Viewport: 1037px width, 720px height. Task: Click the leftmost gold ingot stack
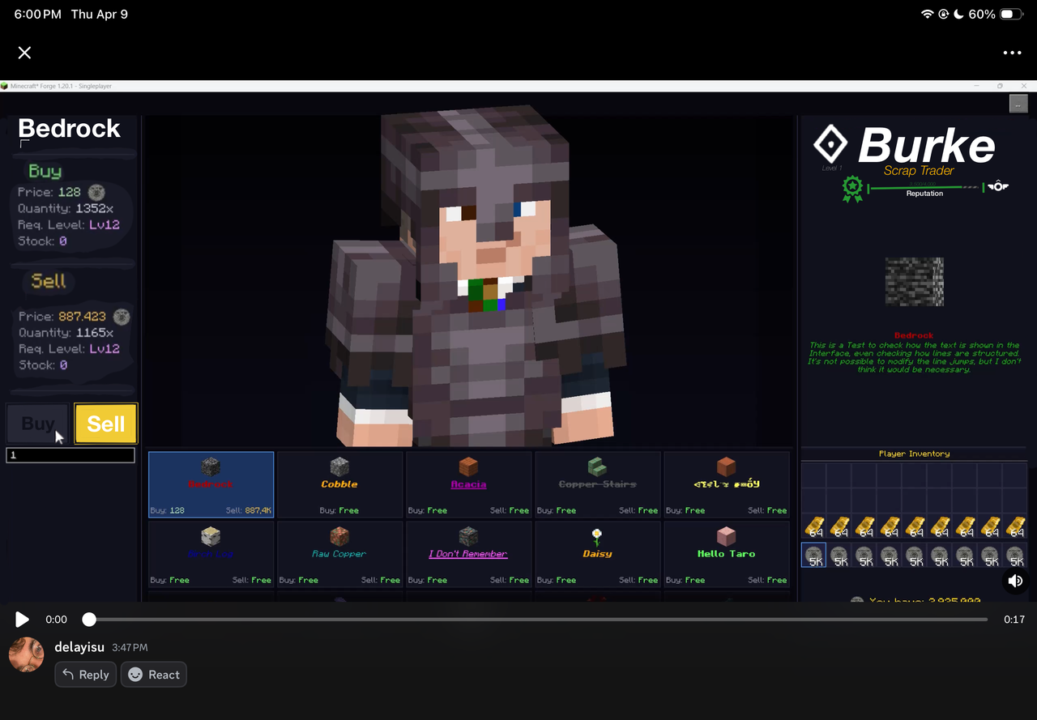[813, 527]
